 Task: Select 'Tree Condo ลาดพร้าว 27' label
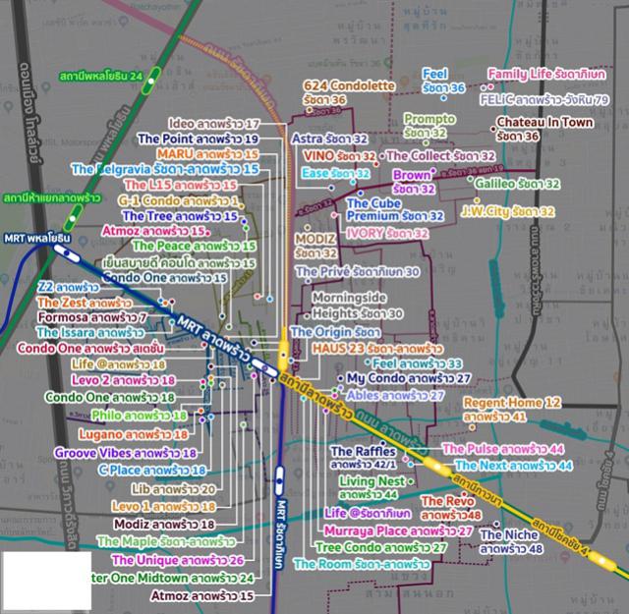pyautogui.click(x=380, y=547)
